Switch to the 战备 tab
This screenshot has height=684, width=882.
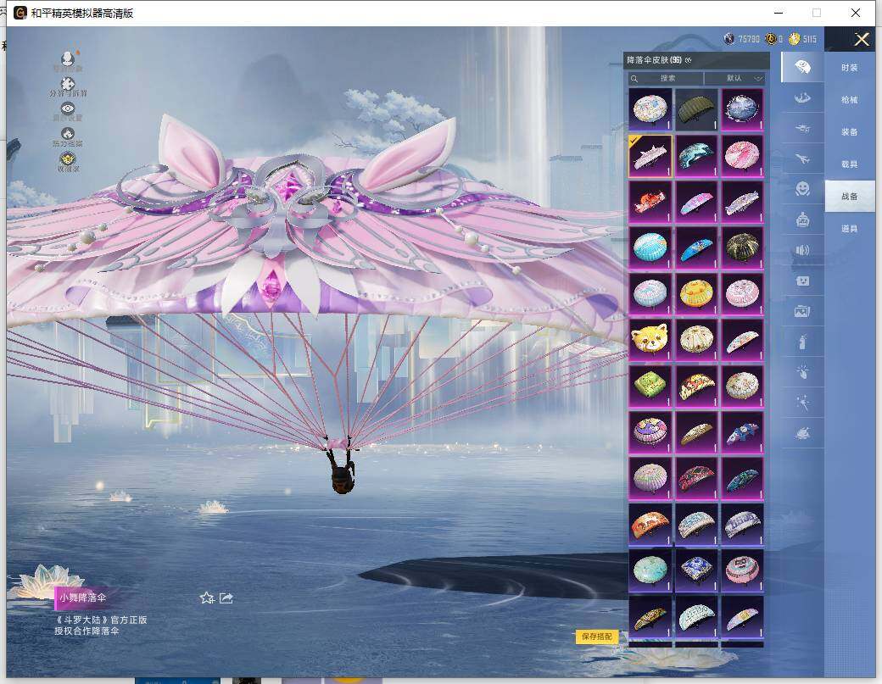click(x=850, y=196)
